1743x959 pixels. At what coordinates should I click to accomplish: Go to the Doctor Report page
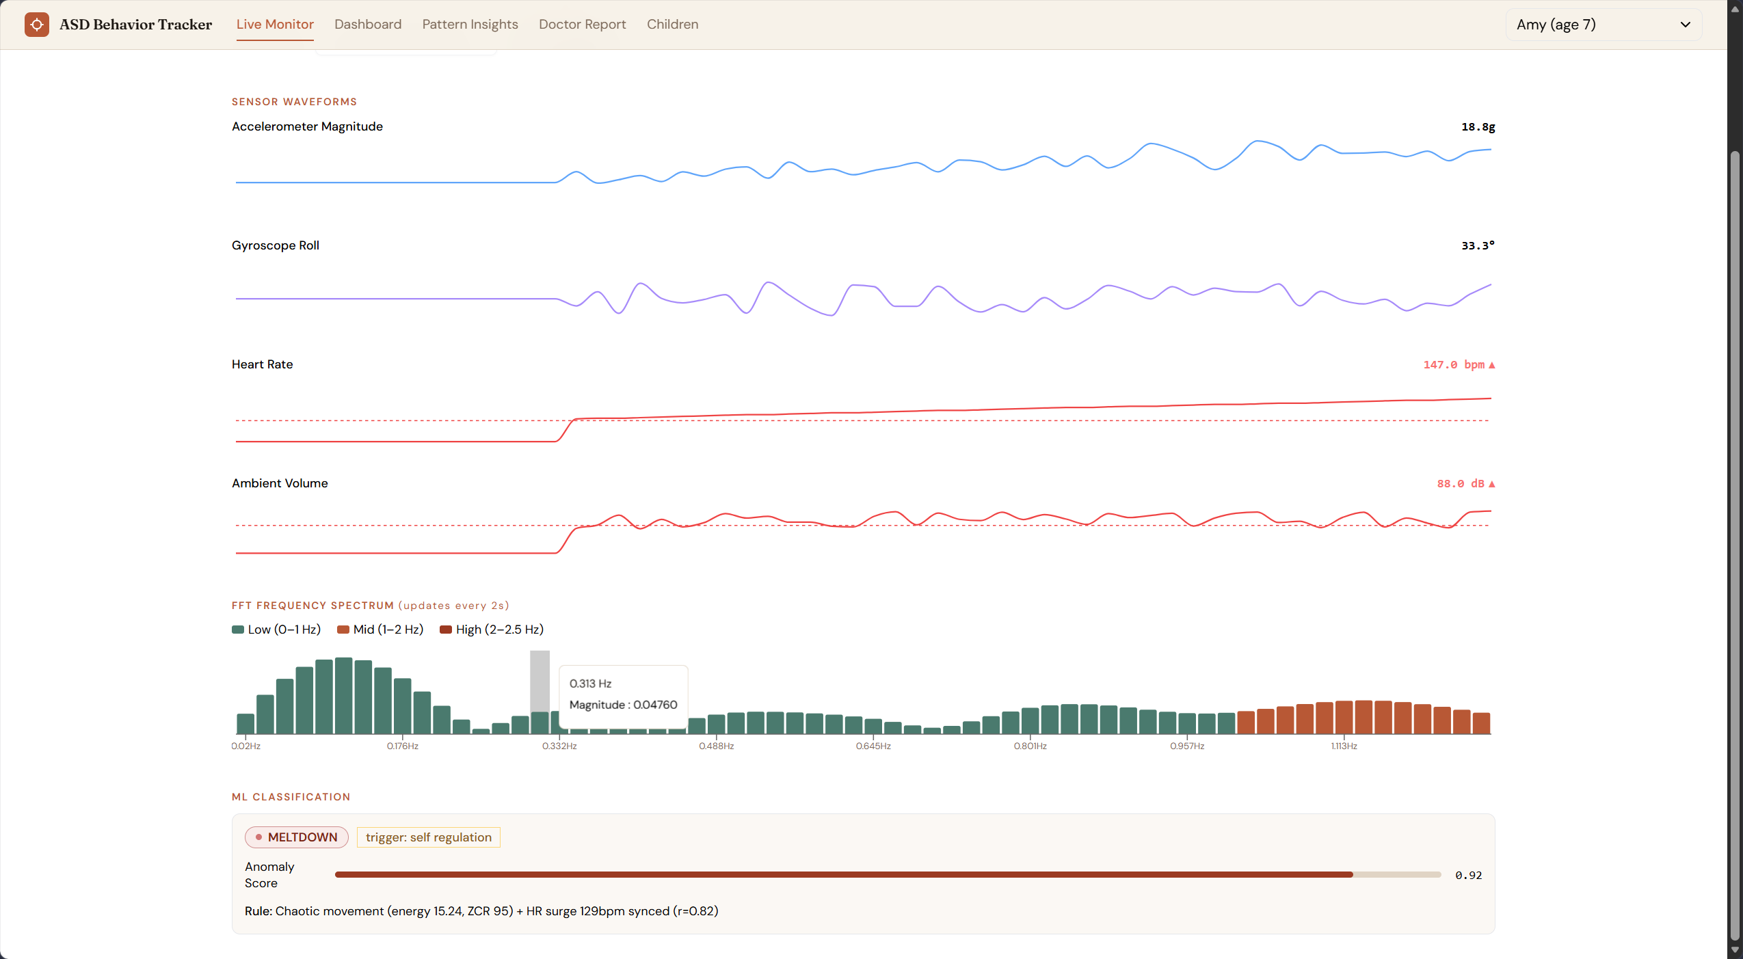click(582, 25)
